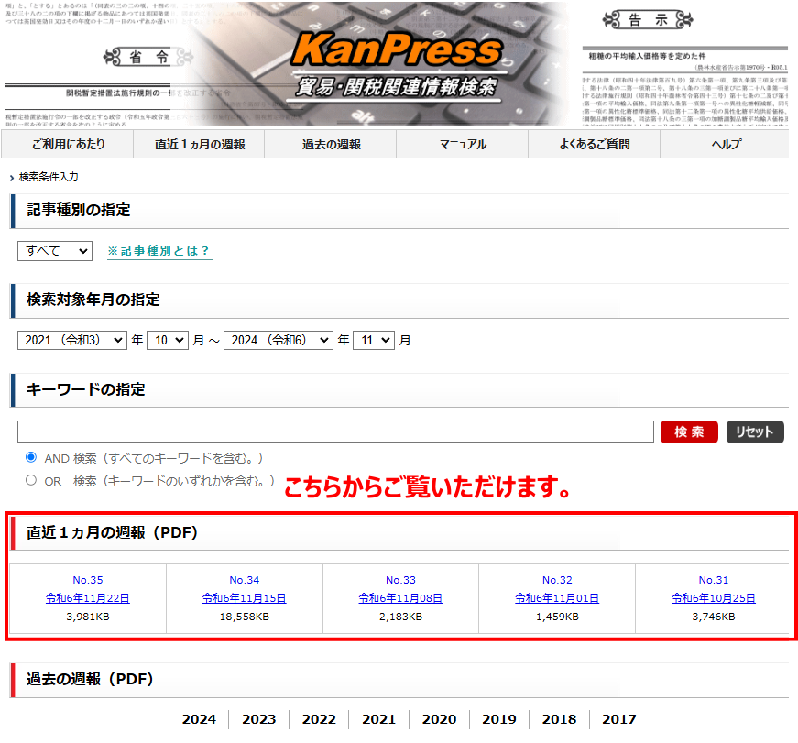798x743 pixels.
Task: Click the red 検索 button
Action: pos(689,432)
